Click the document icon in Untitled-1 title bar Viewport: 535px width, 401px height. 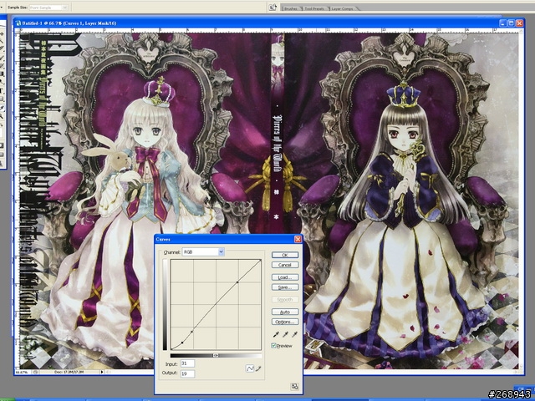click(18, 23)
